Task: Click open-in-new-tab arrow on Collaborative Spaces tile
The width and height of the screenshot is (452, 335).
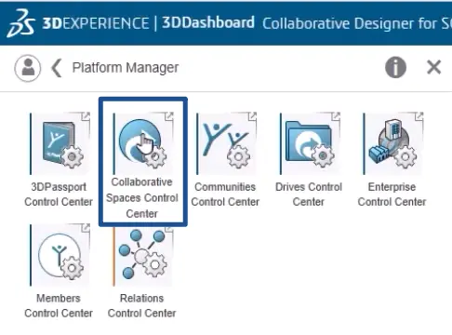Action: point(169,116)
